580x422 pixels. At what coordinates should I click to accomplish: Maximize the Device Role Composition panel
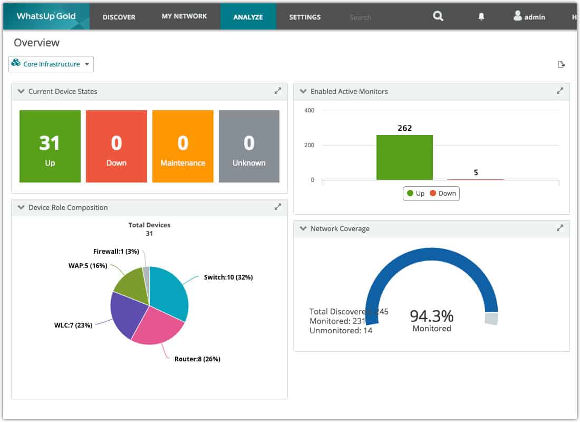tap(278, 207)
